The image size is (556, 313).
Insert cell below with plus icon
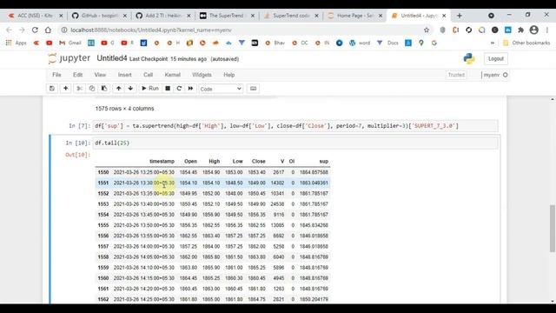(66, 89)
